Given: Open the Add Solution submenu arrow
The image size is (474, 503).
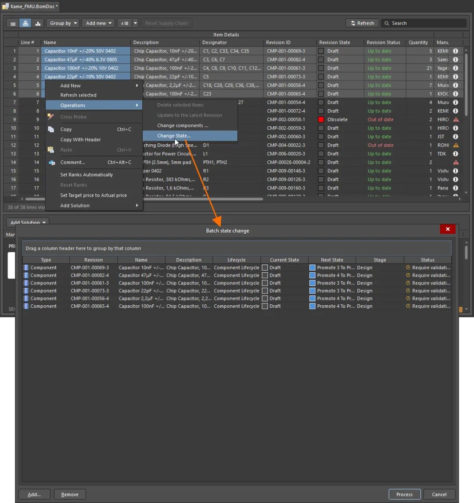Looking at the screenshot, I should pyautogui.click(x=137, y=205).
